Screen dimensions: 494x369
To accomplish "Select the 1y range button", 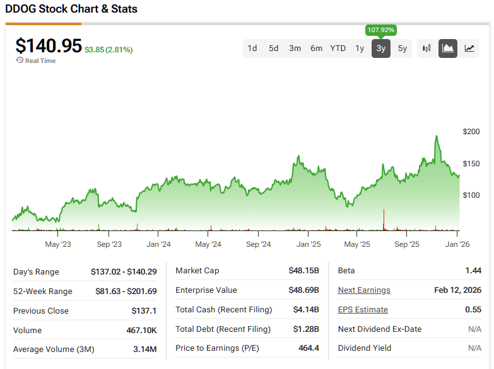I will click(360, 48).
